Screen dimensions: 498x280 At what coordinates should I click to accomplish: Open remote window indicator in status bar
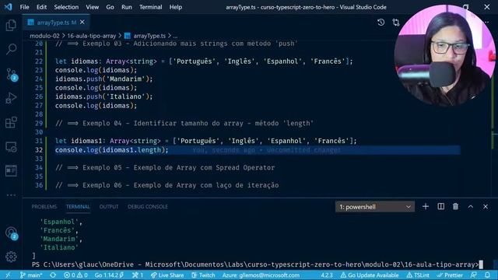pos(8,275)
